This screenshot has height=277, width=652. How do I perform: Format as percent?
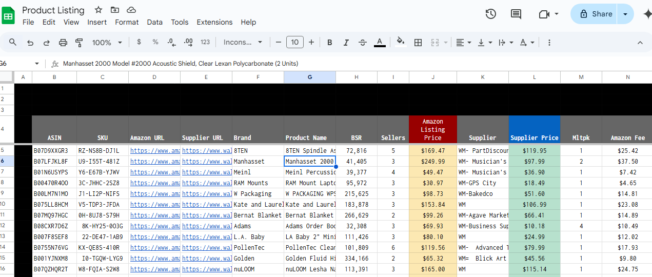(x=155, y=42)
